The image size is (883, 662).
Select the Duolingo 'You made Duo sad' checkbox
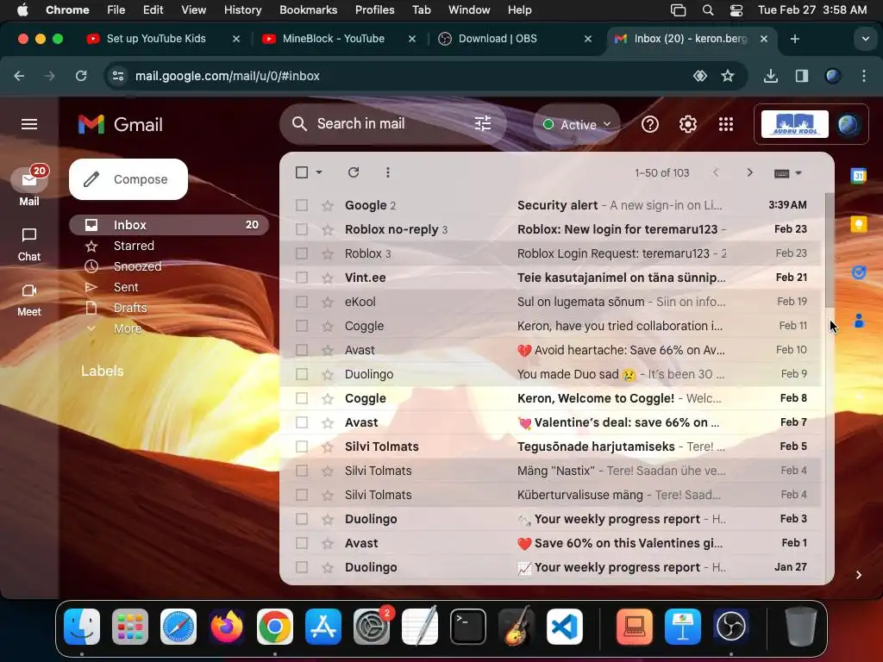pos(302,374)
